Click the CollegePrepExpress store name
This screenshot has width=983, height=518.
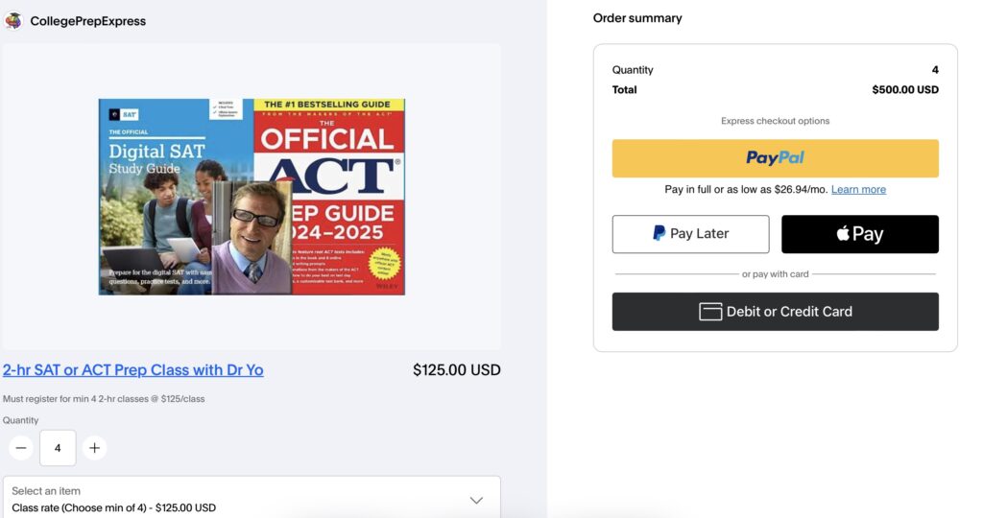[88, 21]
